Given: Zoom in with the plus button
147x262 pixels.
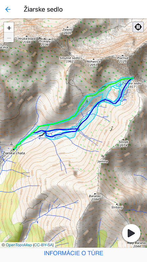Looking at the screenshot, I should coord(9,28).
